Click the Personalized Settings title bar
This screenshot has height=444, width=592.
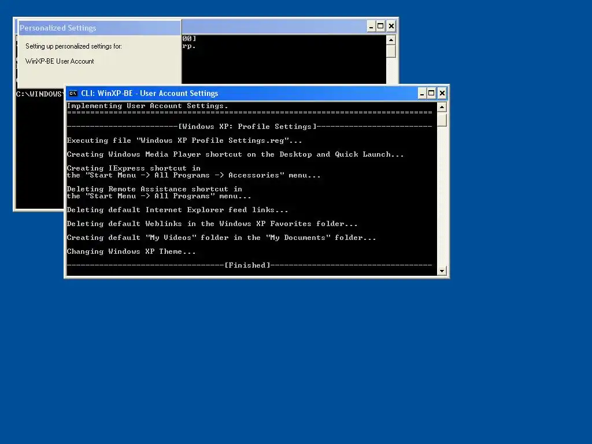point(99,28)
